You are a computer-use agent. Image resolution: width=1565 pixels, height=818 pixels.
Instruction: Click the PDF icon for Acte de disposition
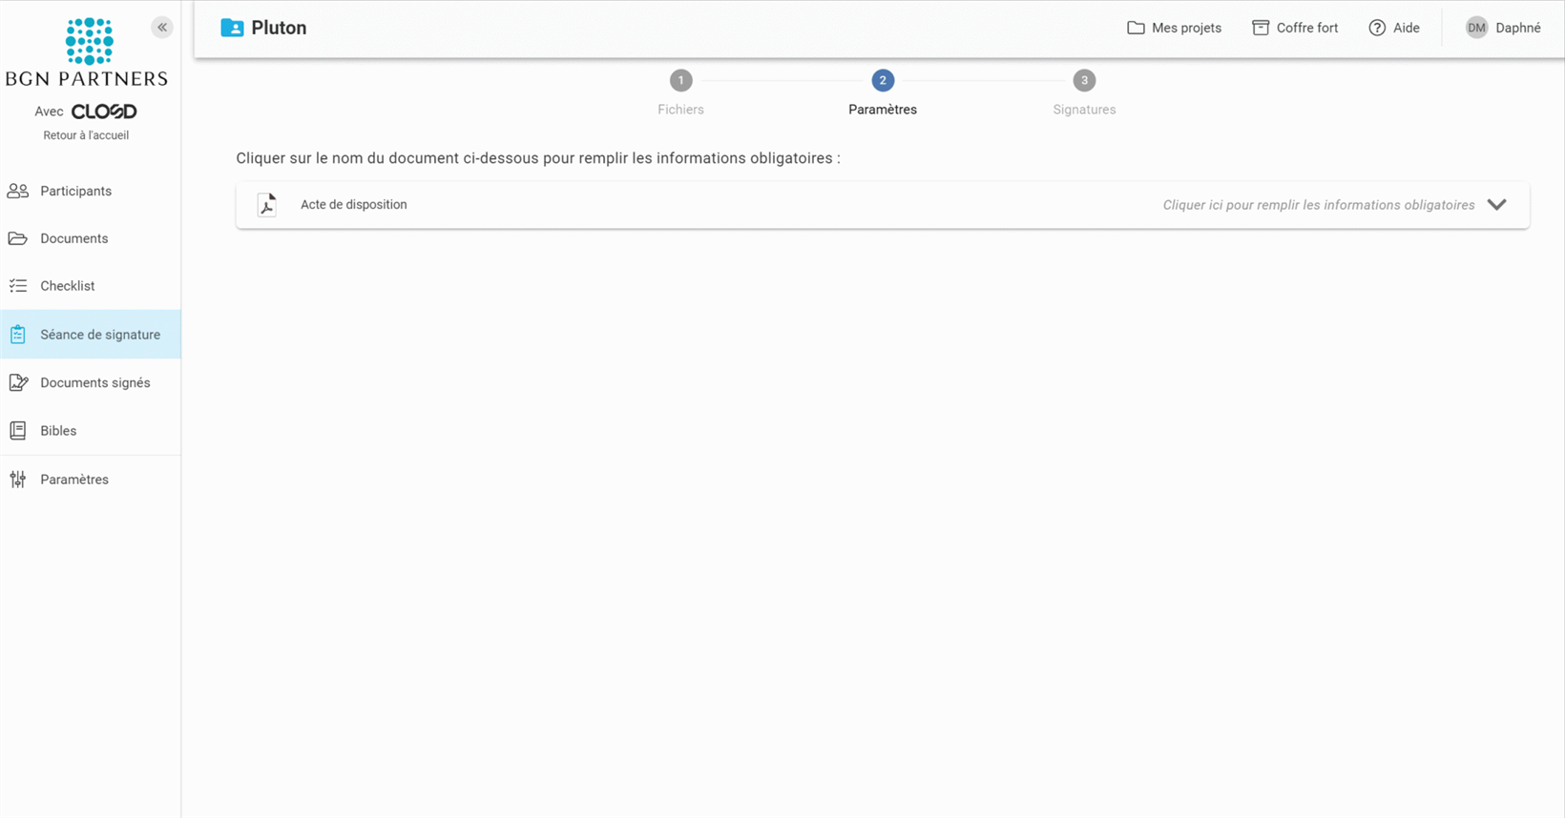coord(267,205)
